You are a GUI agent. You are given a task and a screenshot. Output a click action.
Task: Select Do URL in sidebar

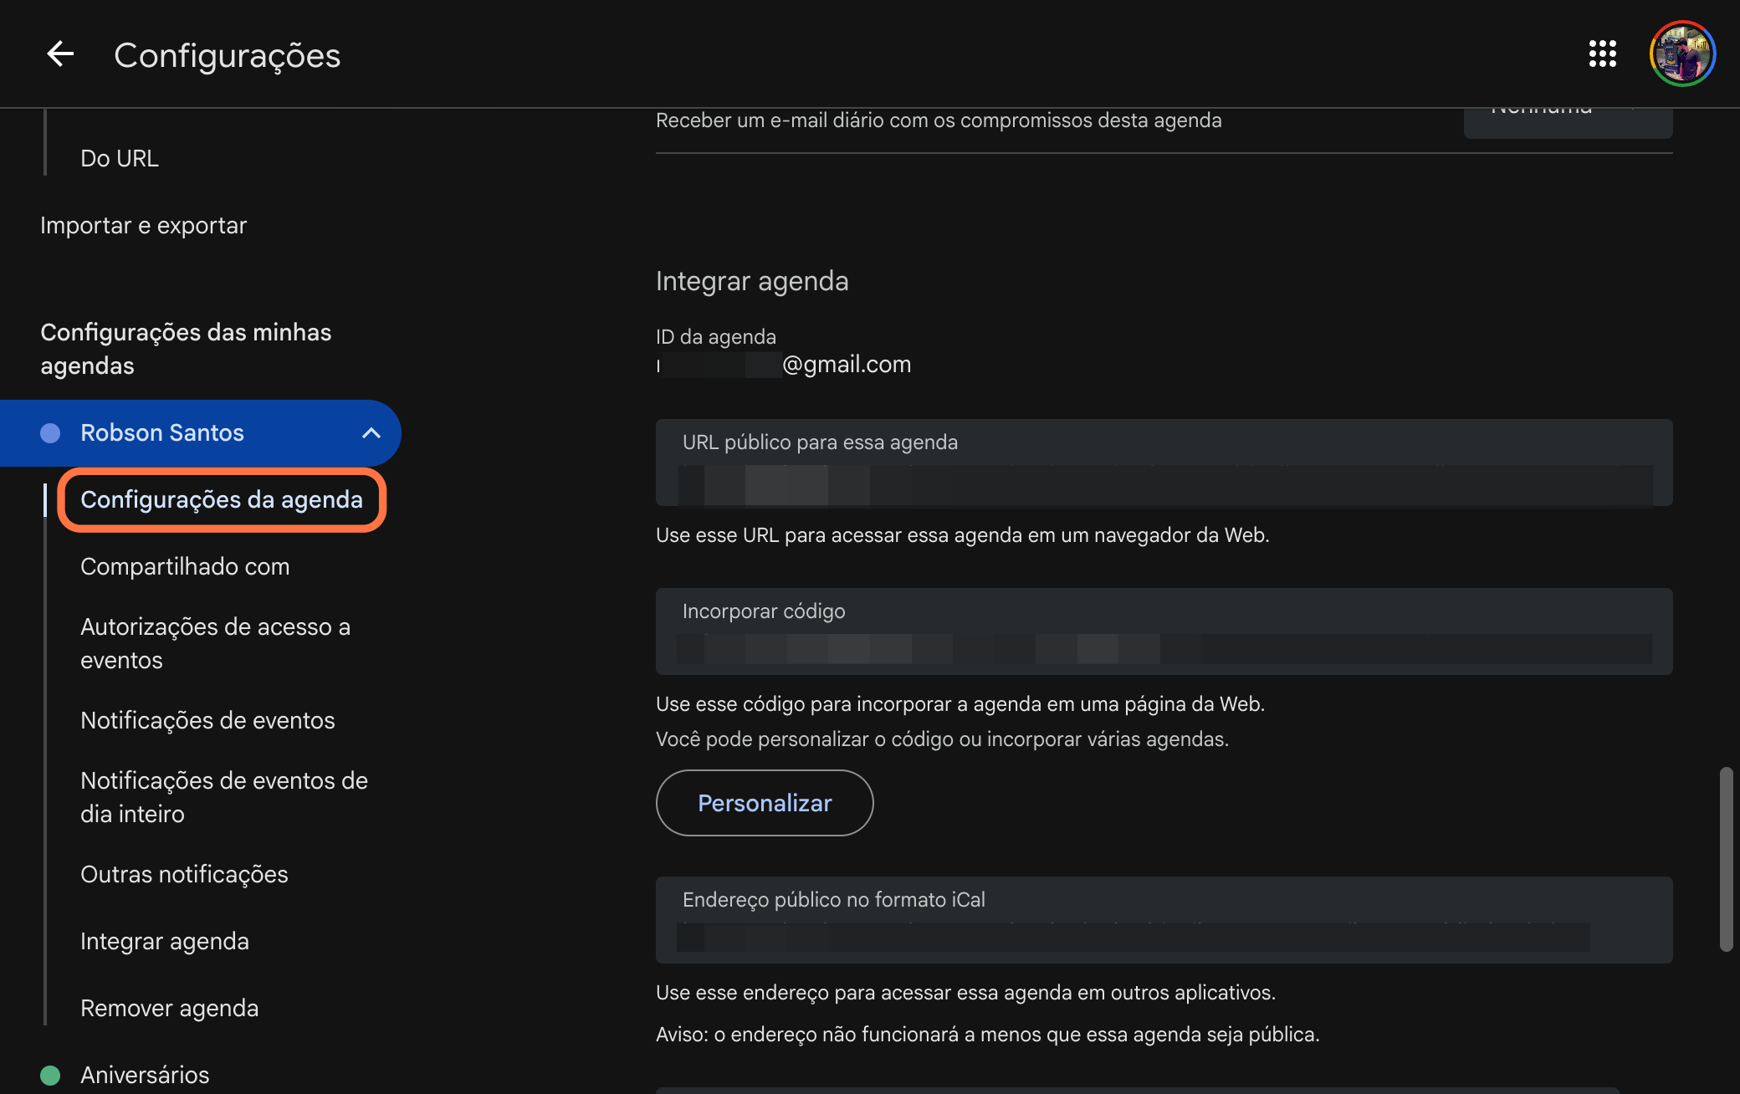coord(120,158)
